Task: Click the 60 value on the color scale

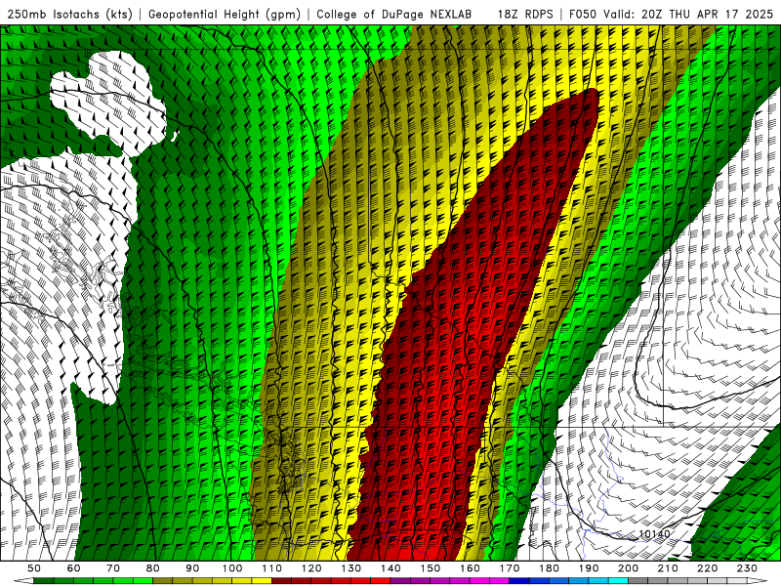Action: pyautogui.click(x=74, y=568)
